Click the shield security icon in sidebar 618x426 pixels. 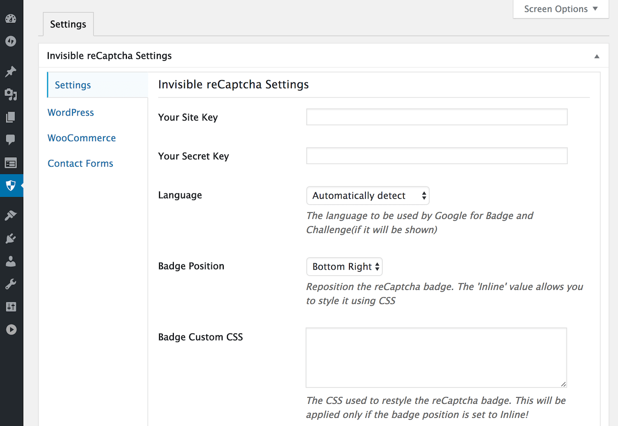pyautogui.click(x=11, y=186)
